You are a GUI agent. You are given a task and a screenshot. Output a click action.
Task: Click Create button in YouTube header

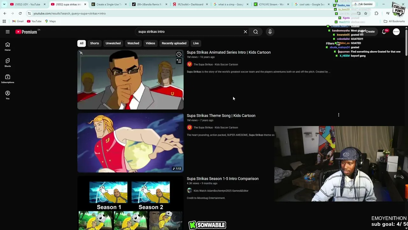pos(368,32)
